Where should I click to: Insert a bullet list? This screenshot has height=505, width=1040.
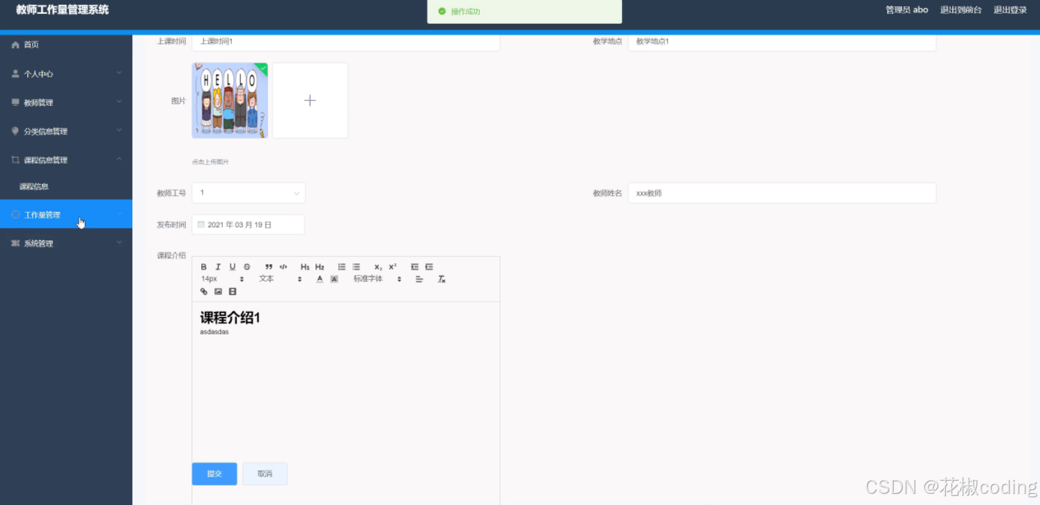[x=356, y=267]
